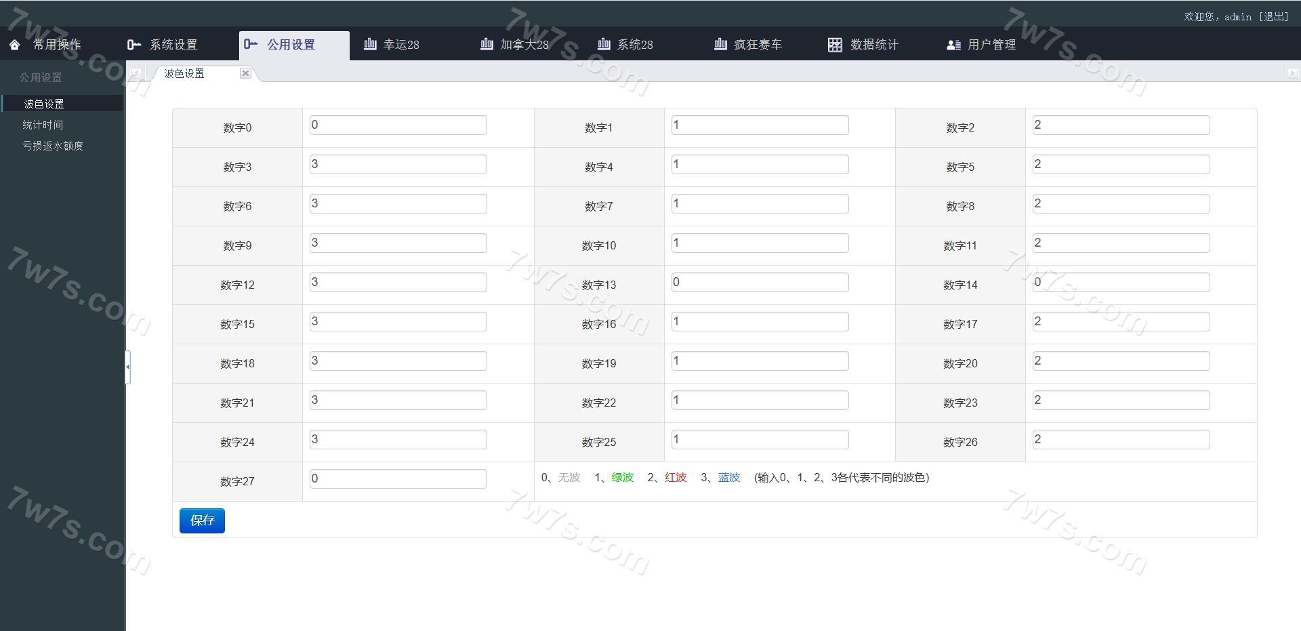Close the 波色设置 tab
Image resolution: width=1301 pixels, height=631 pixels.
pos(245,73)
